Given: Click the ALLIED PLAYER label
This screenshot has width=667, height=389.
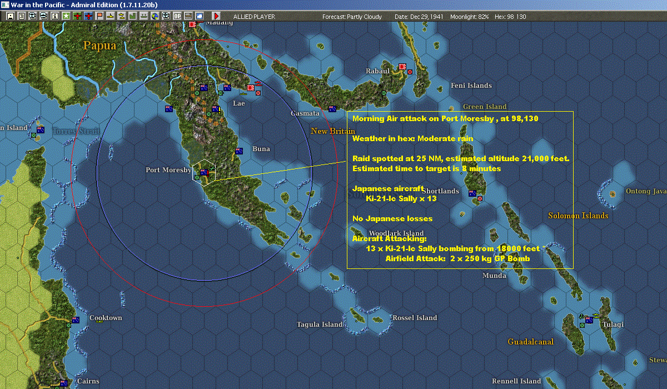Looking at the screenshot, I should (x=254, y=17).
